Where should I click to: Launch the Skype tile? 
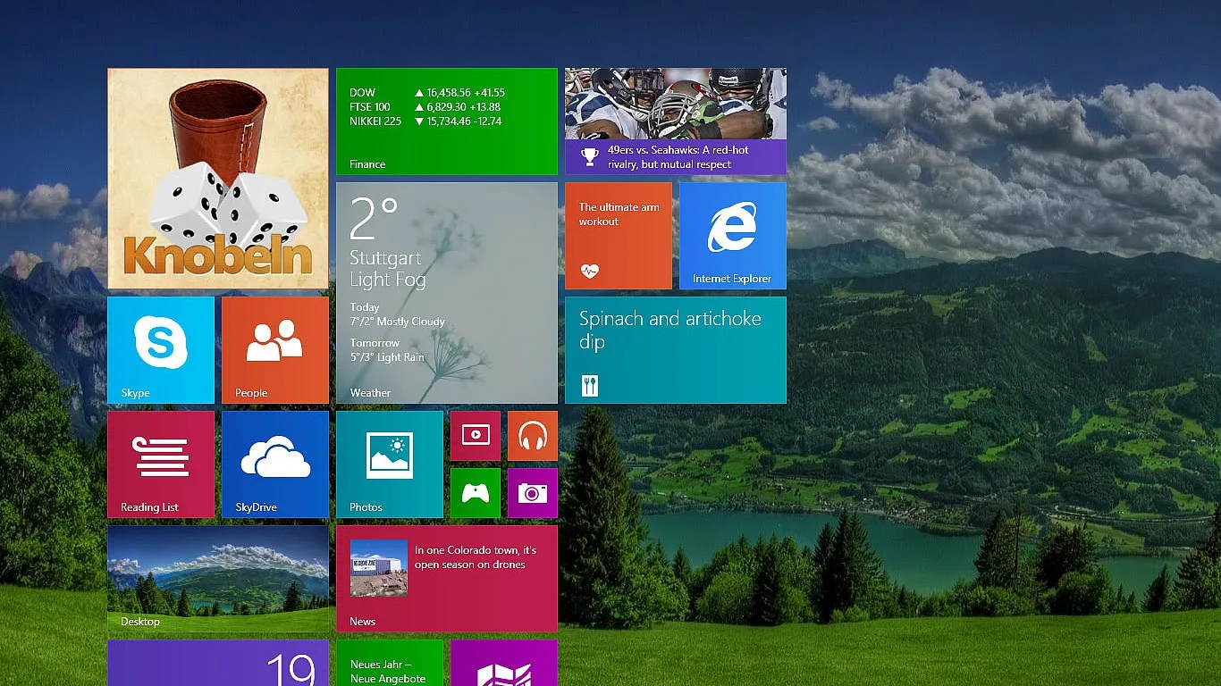161,350
